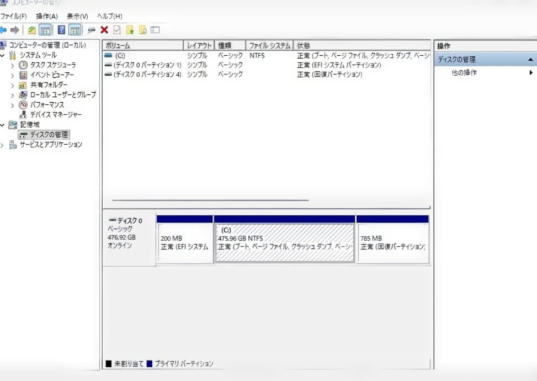Click the properties checkmark icon in the toolbar

(x=116, y=30)
